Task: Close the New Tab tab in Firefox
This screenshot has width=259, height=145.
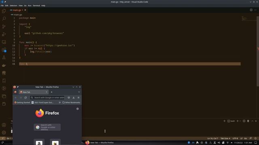Action: click(47, 92)
